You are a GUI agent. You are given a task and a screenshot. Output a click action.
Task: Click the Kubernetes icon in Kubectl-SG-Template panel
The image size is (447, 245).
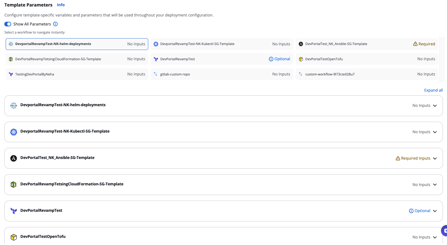point(13,132)
